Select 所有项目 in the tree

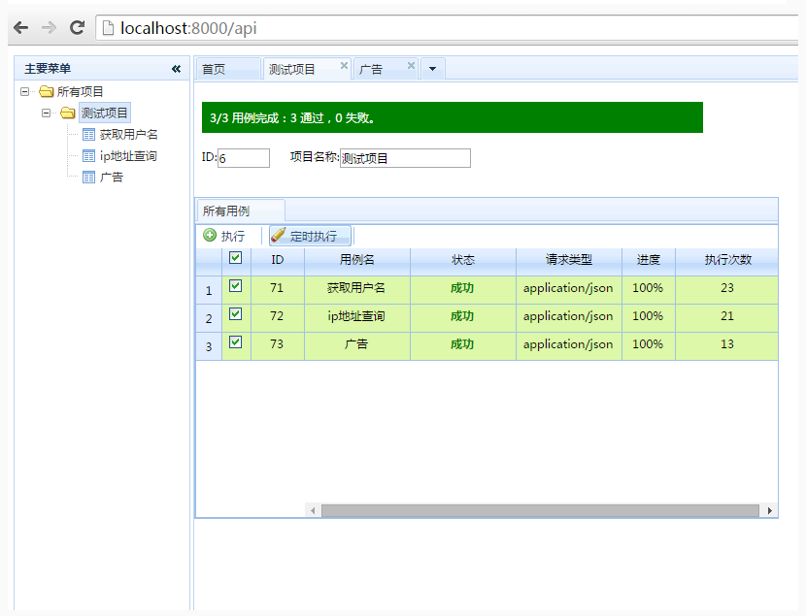[x=81, y=92]
